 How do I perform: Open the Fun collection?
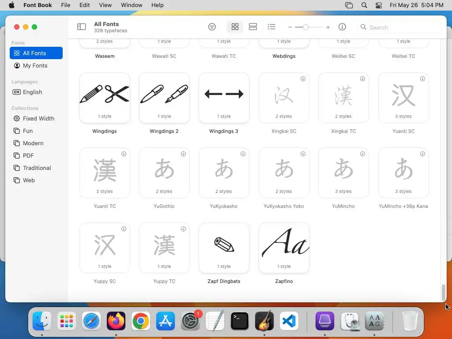36,131
